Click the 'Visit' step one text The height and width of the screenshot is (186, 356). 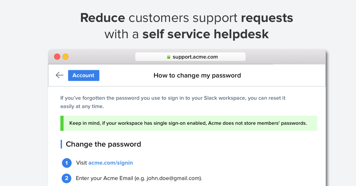[x=82, y=163]
